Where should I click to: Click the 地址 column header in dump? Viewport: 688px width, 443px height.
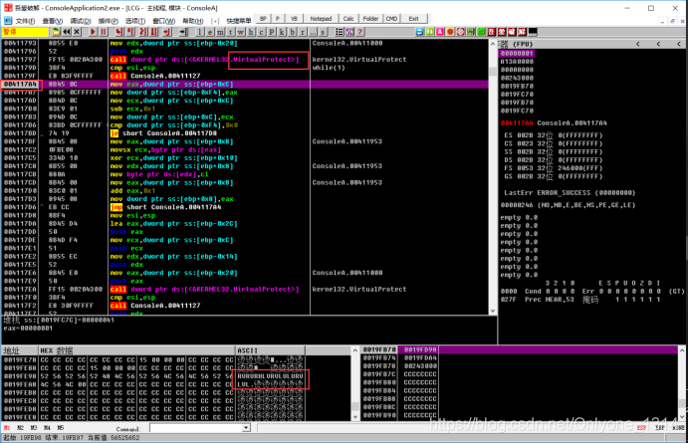pos(20,350)
